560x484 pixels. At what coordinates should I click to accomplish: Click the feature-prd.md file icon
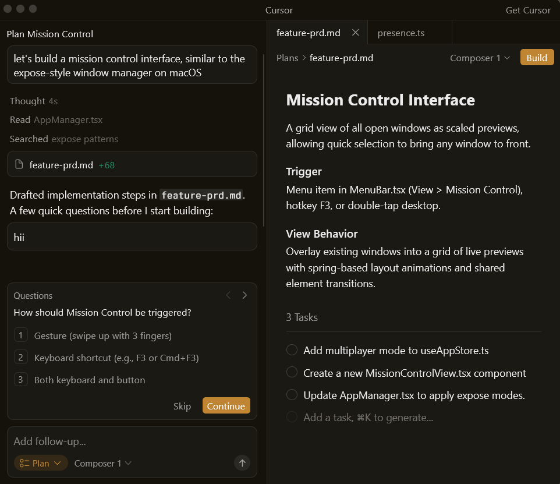[x=19, y=165]
